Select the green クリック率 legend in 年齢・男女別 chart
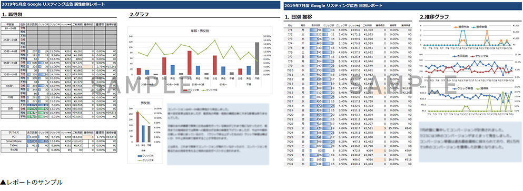Viewport: 523px width, 191px height. click(209, 91)
